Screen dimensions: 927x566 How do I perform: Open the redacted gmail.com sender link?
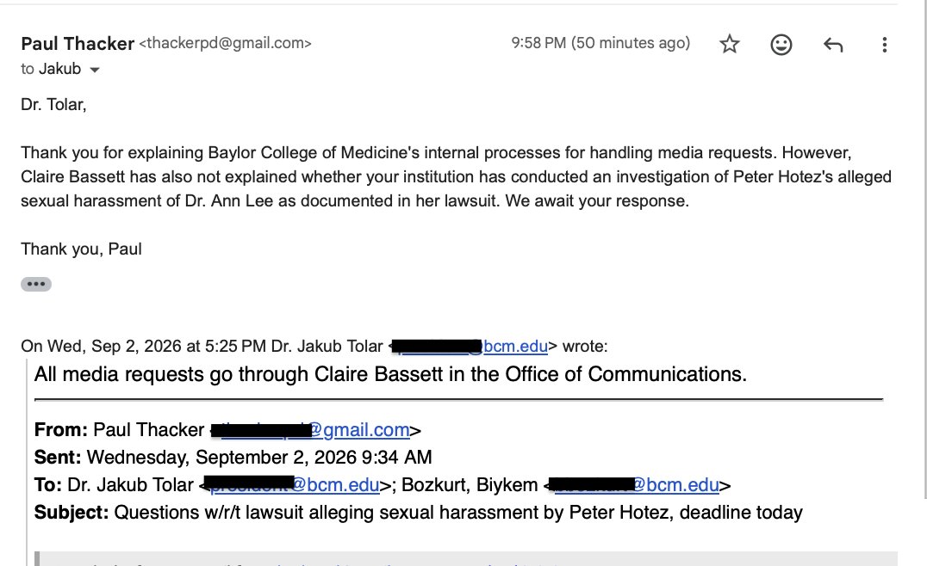click(x=310, y=430)
